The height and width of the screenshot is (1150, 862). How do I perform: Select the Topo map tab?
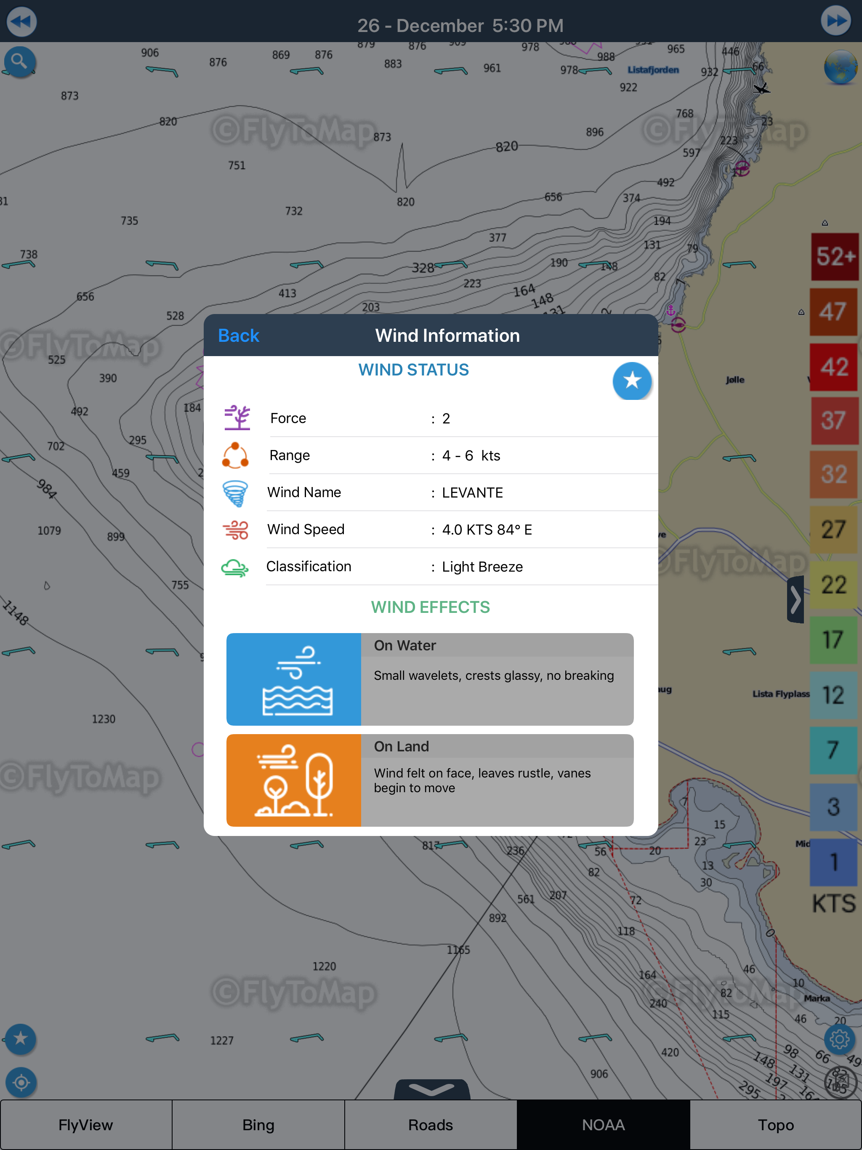tap(776, 1124)
